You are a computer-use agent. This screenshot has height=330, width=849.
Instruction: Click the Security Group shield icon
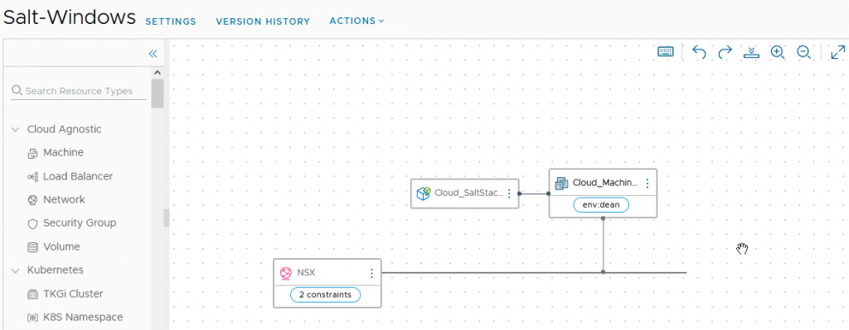(32, 223)
